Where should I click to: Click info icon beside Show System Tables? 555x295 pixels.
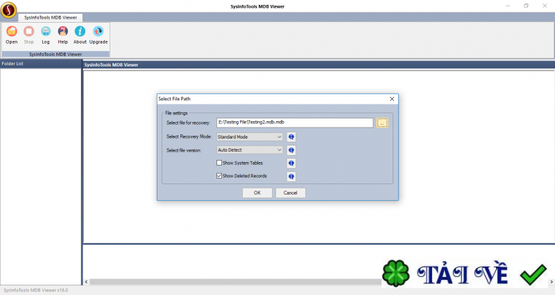tap(291, 163)
